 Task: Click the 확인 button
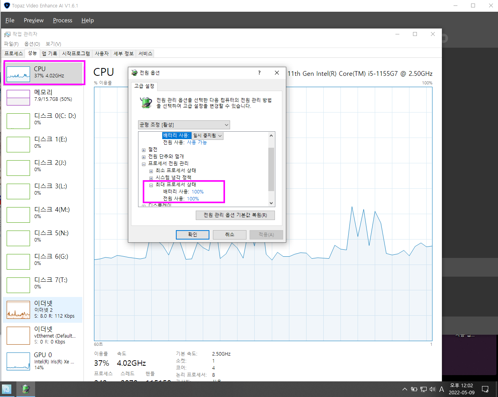coord(193,234)
